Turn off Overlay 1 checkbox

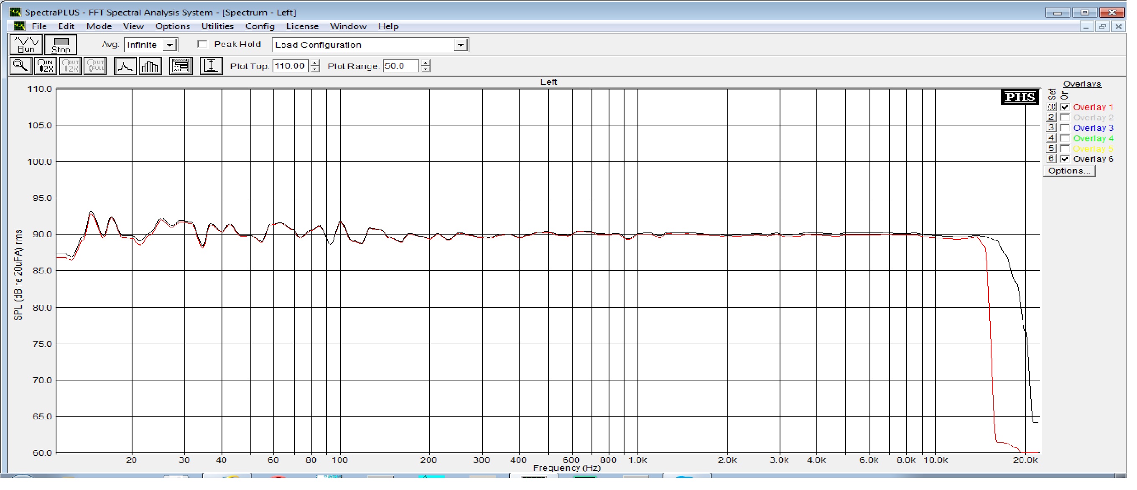[1066, 107]
